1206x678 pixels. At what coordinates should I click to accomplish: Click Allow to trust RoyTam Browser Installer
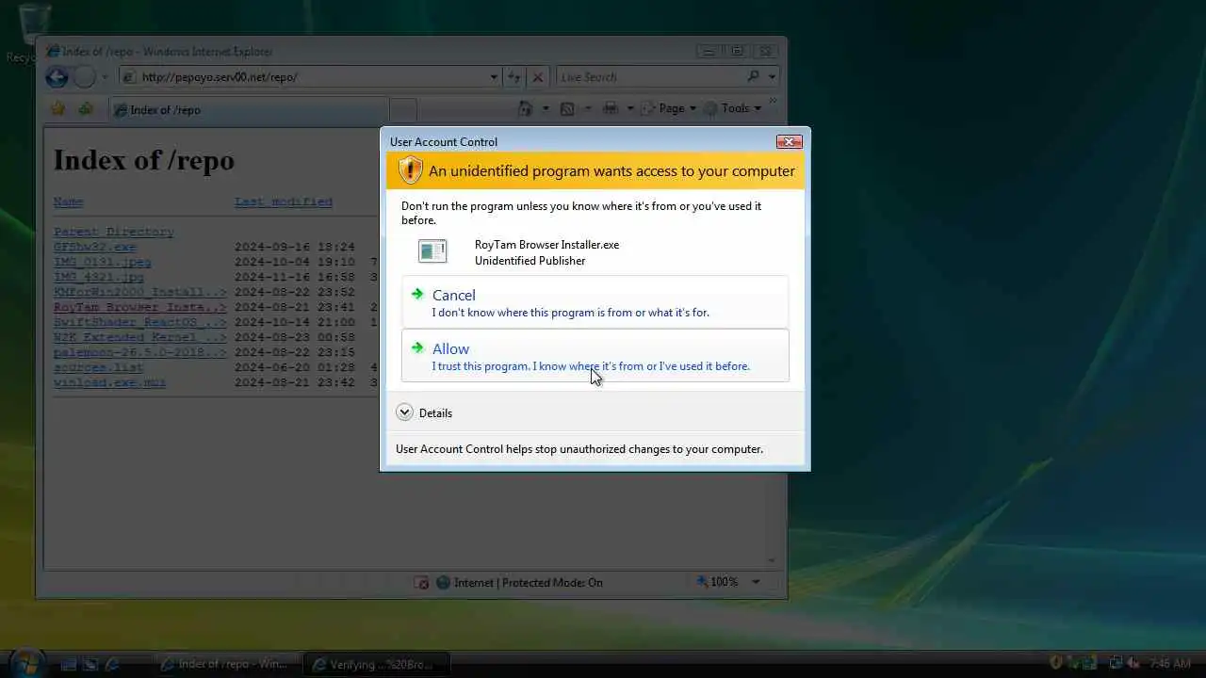(595, 356)
